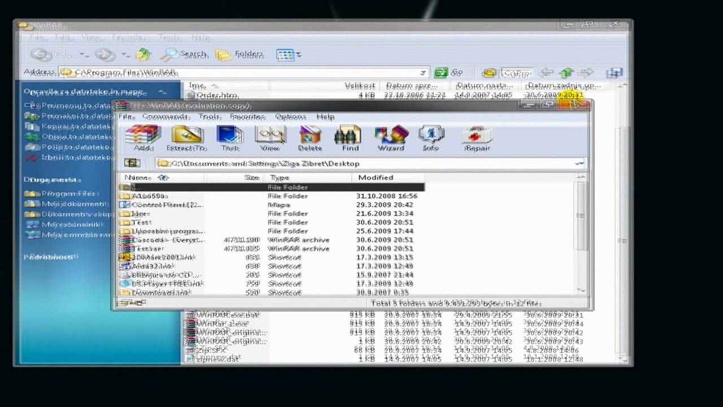Click the Type column header

coord(308,177)
